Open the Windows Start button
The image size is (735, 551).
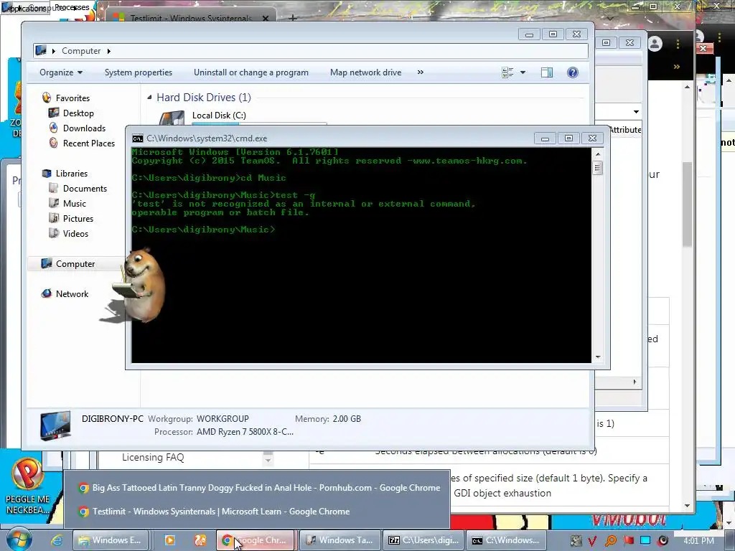(x=19, y=540)
